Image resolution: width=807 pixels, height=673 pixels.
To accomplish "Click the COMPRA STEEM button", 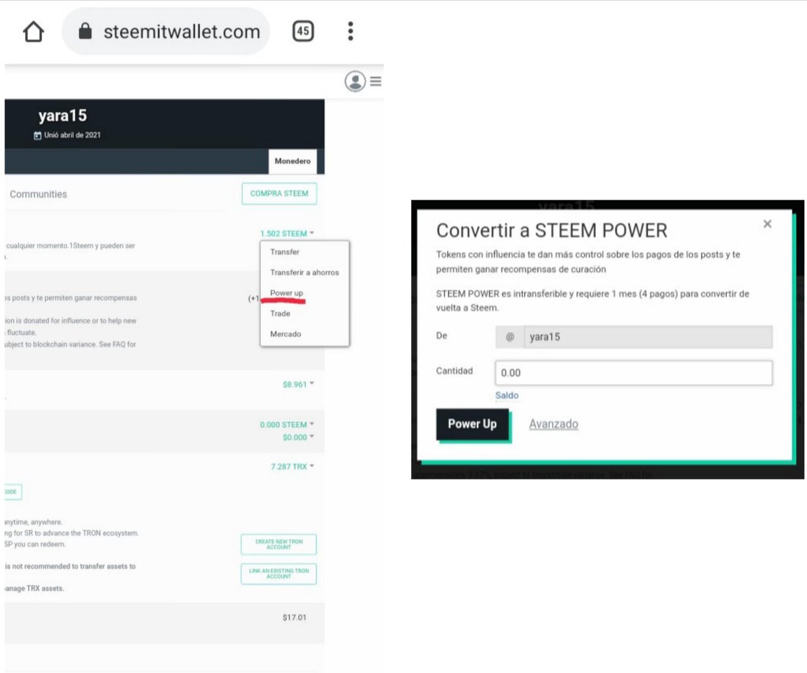I will [279, 194].
